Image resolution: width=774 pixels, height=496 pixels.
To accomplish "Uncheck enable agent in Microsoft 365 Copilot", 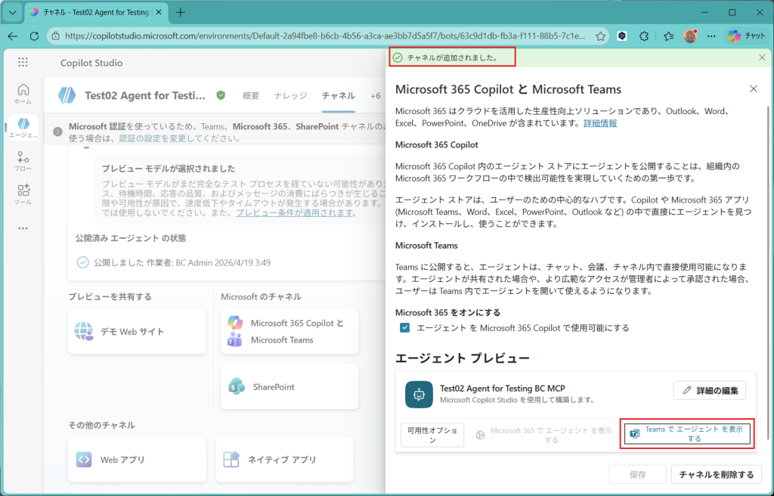I will [405, 328].
